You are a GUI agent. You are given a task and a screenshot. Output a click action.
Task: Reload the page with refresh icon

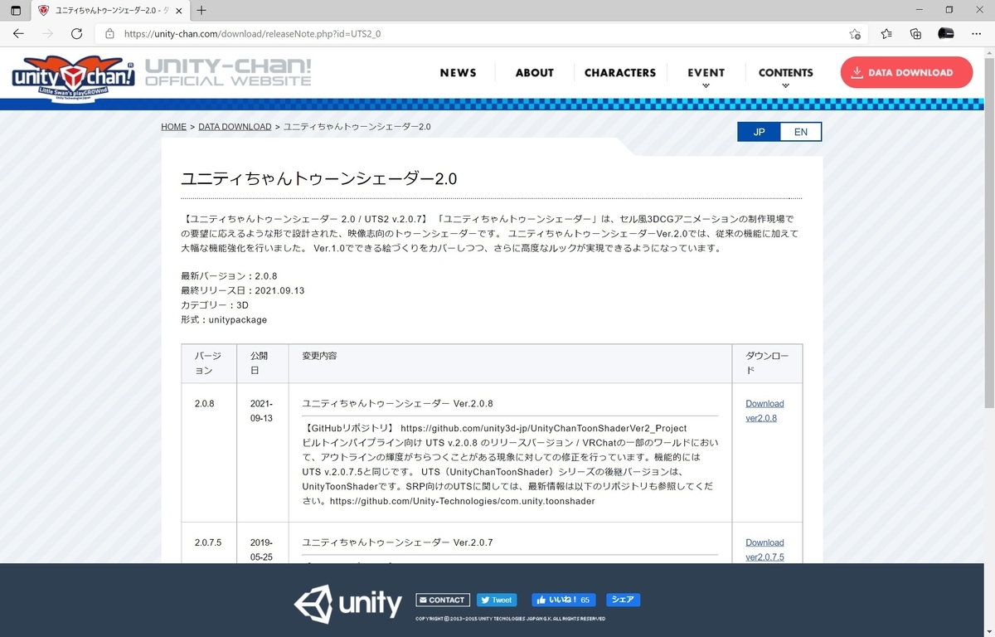(x=76, y=34)
